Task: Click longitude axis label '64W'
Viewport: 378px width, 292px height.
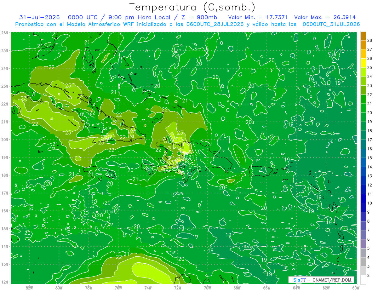Action: [x=296, y=288]
